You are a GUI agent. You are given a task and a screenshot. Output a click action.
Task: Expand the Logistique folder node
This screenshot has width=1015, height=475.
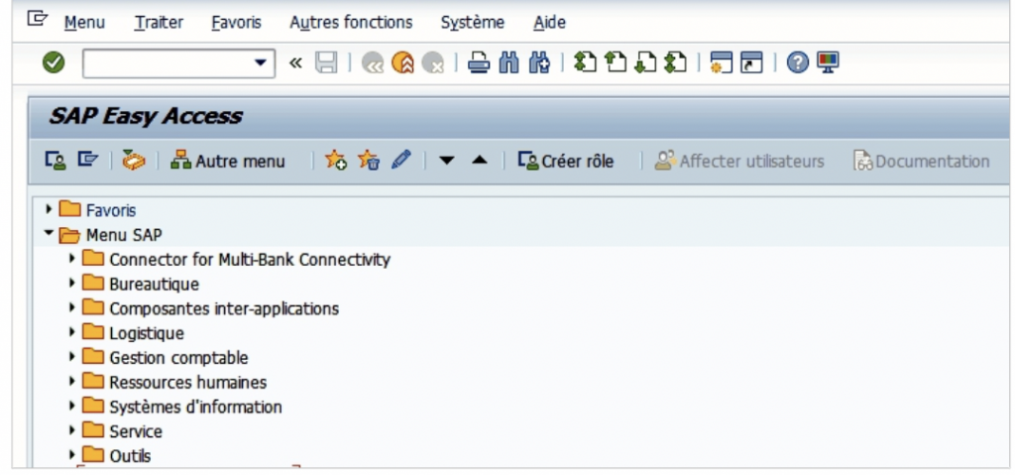pos(72,333)
